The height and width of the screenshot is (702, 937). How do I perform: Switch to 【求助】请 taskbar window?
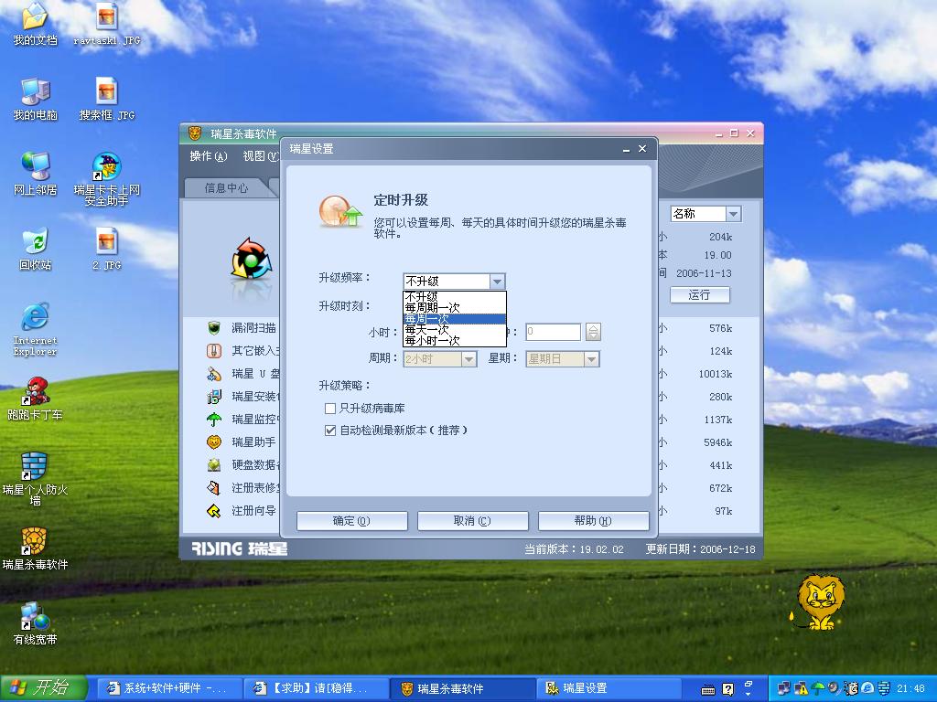315,688
